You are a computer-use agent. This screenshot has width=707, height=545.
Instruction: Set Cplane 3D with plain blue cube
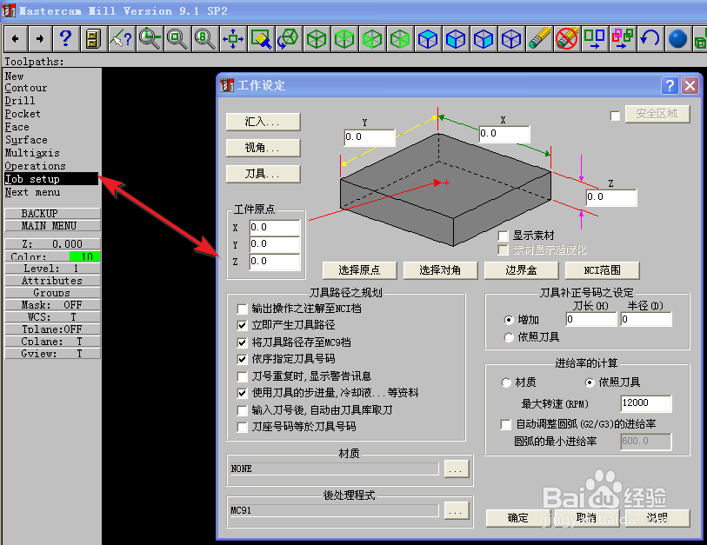point(511,39)
